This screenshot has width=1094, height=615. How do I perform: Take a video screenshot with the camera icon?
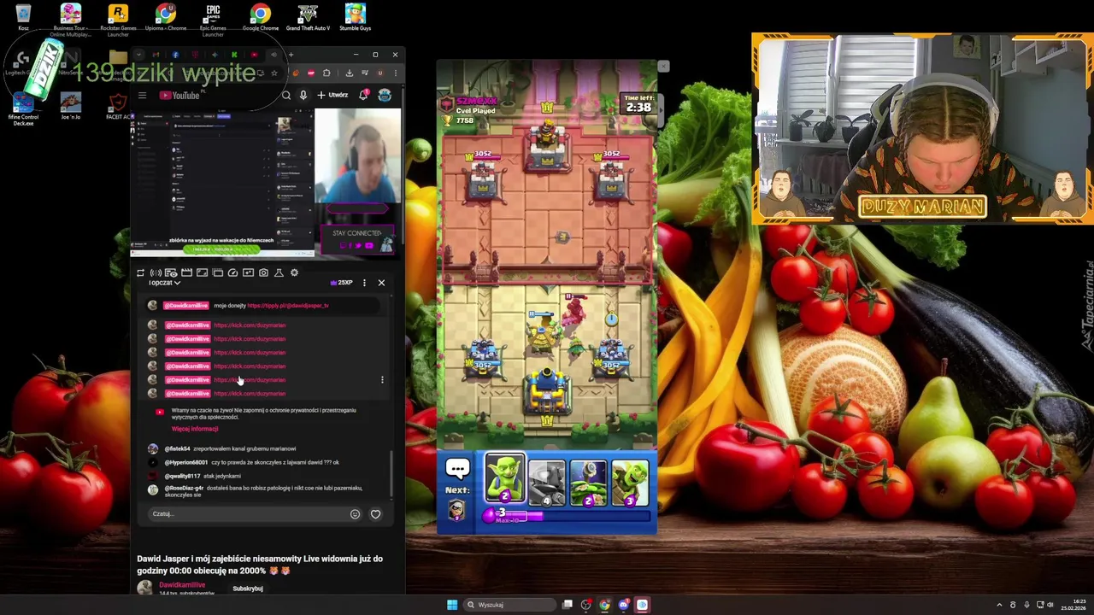263,272
